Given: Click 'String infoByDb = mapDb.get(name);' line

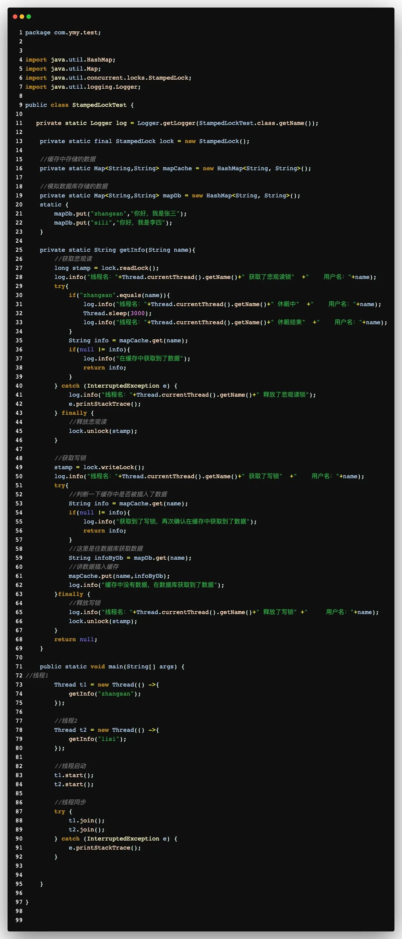Looking at the screenshot, I should click(x=130, y=558).
